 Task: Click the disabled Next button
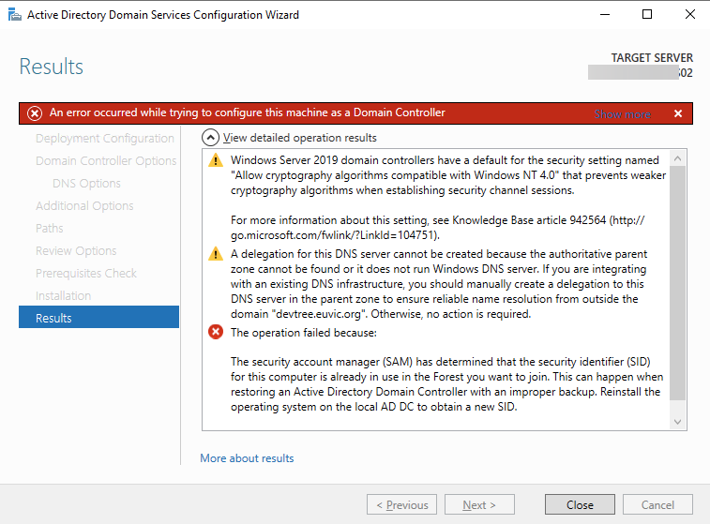(479, 504)
